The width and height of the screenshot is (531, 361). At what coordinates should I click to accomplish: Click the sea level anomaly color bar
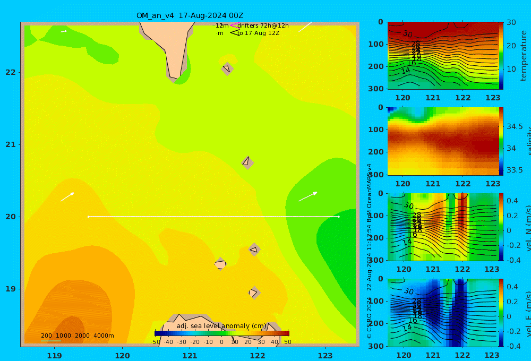222,333
